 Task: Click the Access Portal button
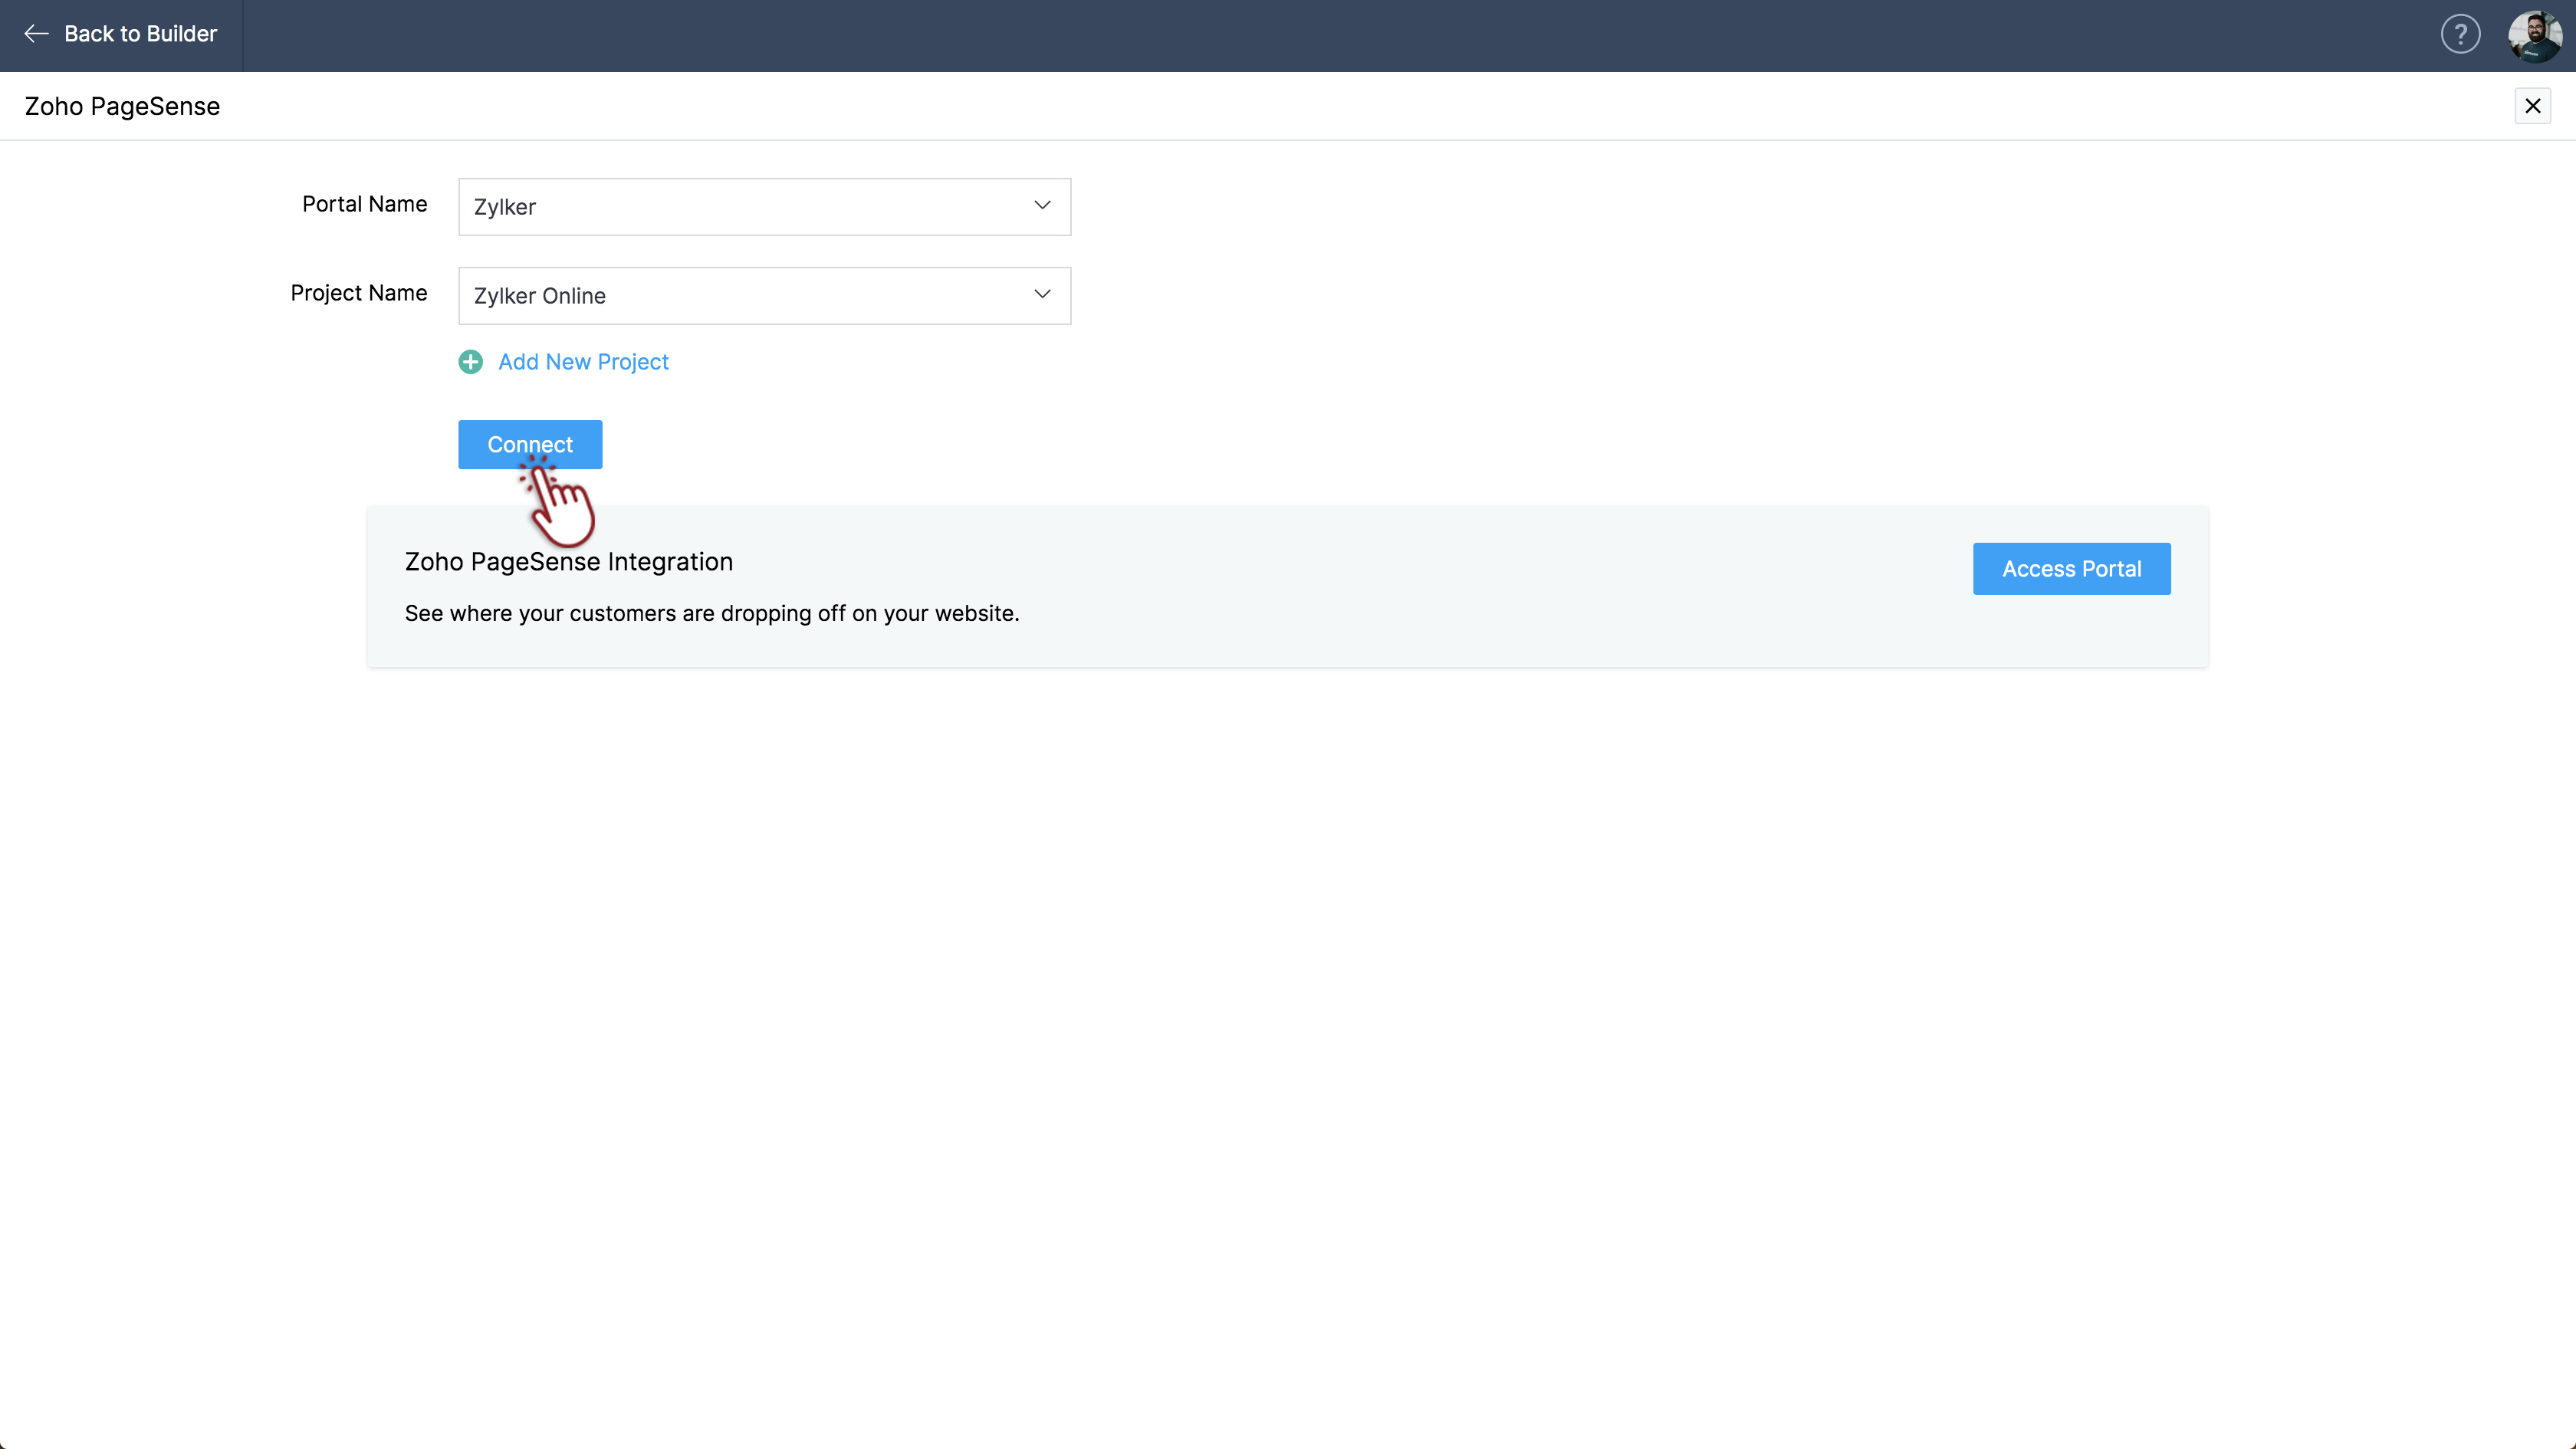coord(2071,569)
